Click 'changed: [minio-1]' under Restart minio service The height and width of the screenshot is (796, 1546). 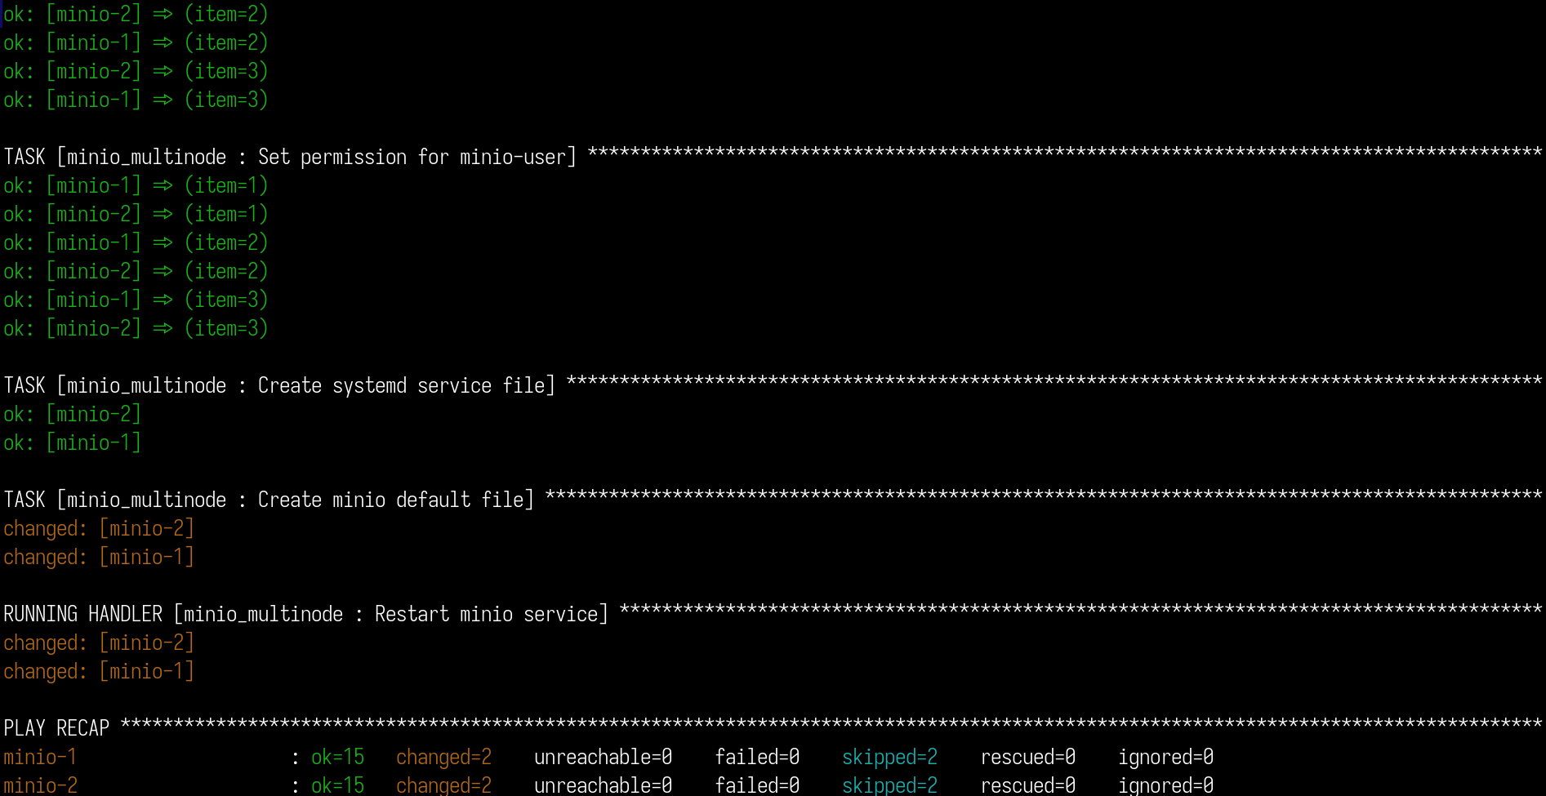point(99,672)
